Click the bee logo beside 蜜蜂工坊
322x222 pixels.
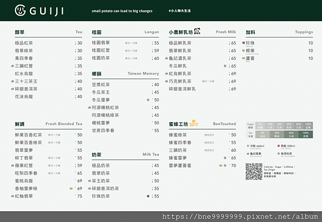point(194,123)
